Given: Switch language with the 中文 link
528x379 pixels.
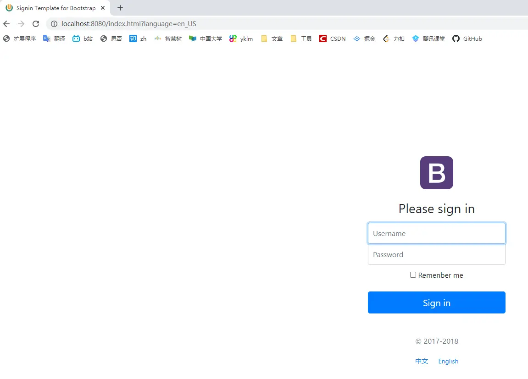Looking at the screenshot, I should pos(421,361).
